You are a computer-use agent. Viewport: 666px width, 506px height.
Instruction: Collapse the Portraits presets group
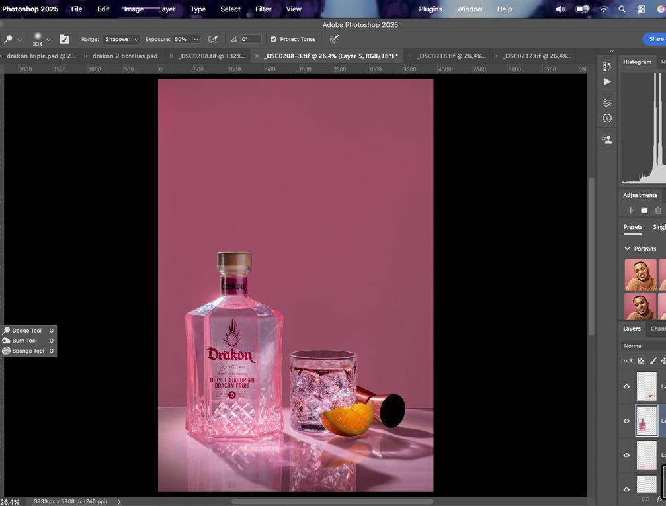point(628,249)
